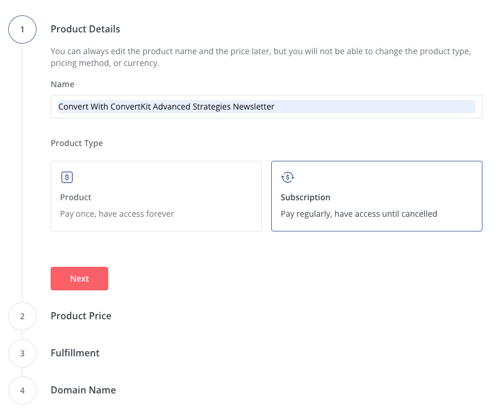Click the 'Name' field label
496x417 pixels.
point(62,84)
